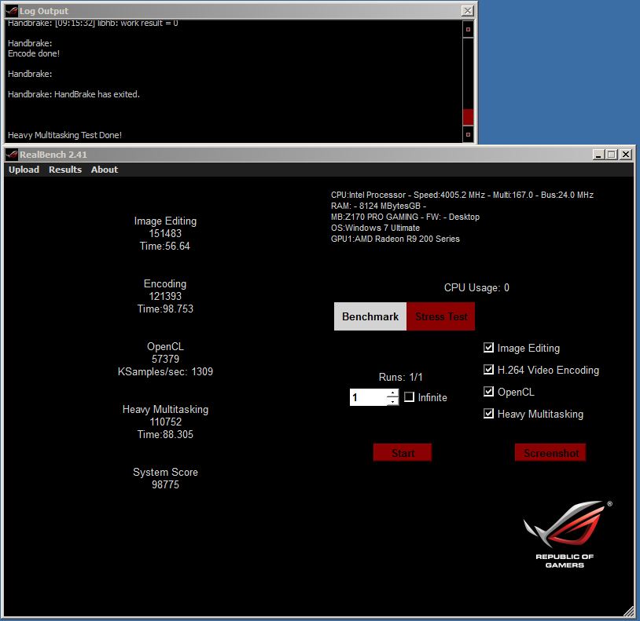Click the Time:98.753 encoding value
Image resolution: width=640 pixels, height=621 pixels.
[x=165, y=309]
